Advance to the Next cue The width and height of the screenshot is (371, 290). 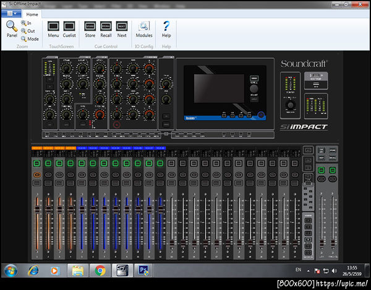tap(122, 27)
